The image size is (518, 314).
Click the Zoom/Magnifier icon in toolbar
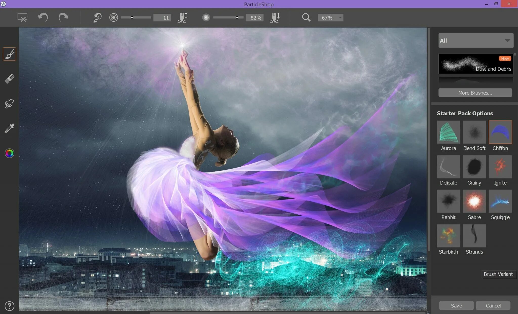[x=306, y=17]
